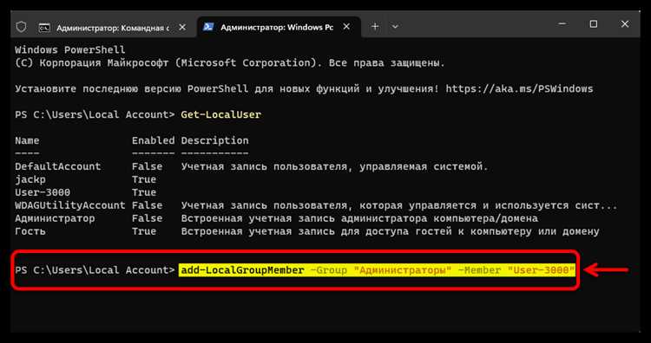Screen dimensions: 651x343
Task: Open a new tab with the plus button
Action: tap(375, 27)
